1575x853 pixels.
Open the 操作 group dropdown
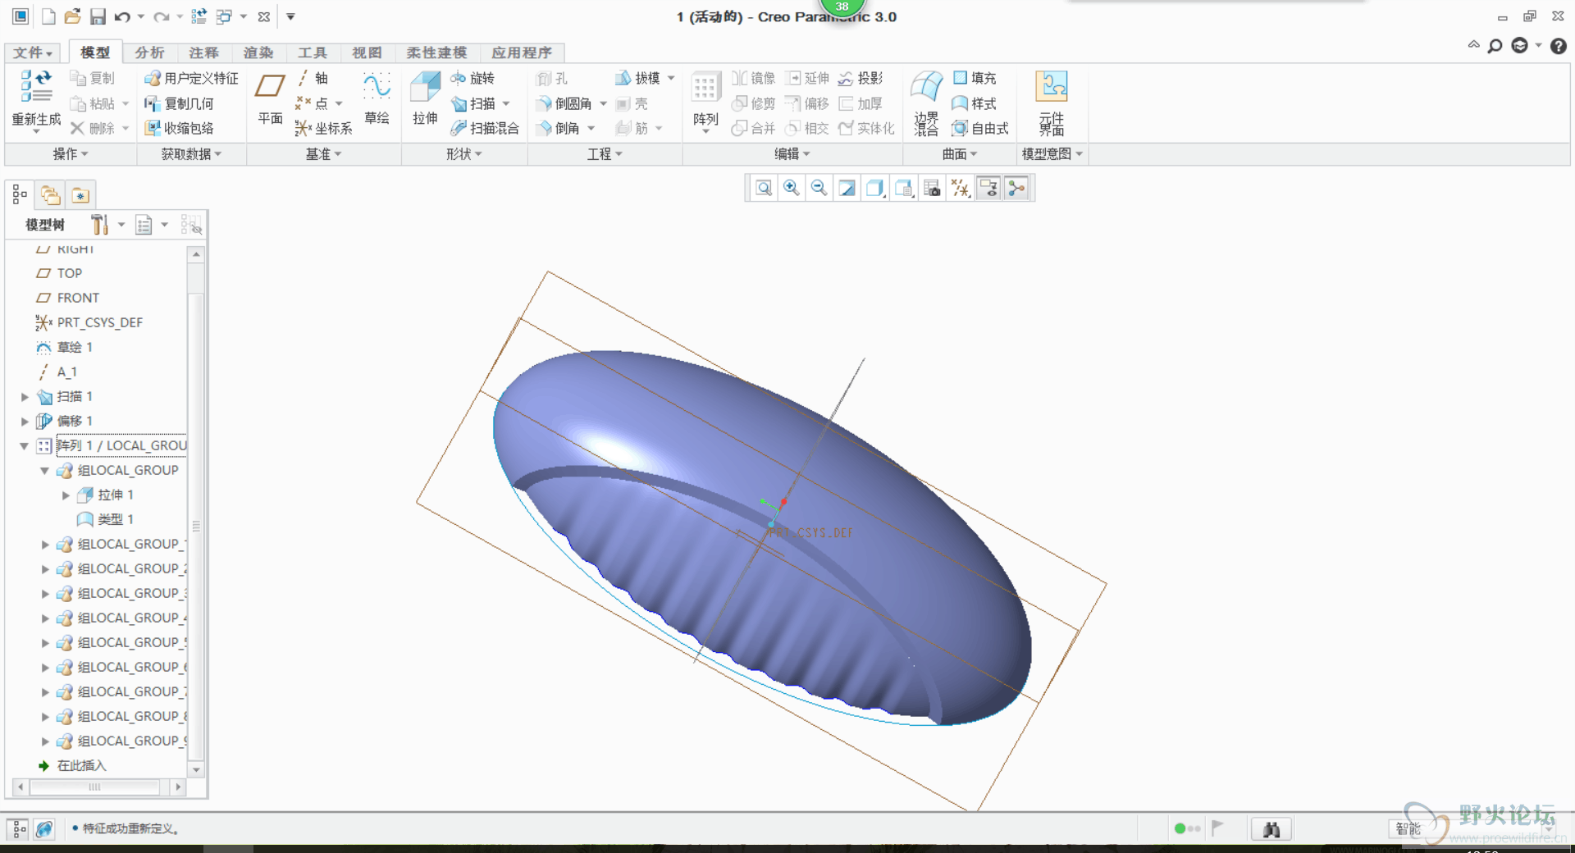pos(71,154)
